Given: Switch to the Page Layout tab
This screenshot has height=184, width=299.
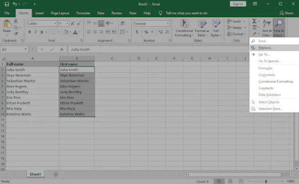Looking at the screenshot, I should click(60, 13).
